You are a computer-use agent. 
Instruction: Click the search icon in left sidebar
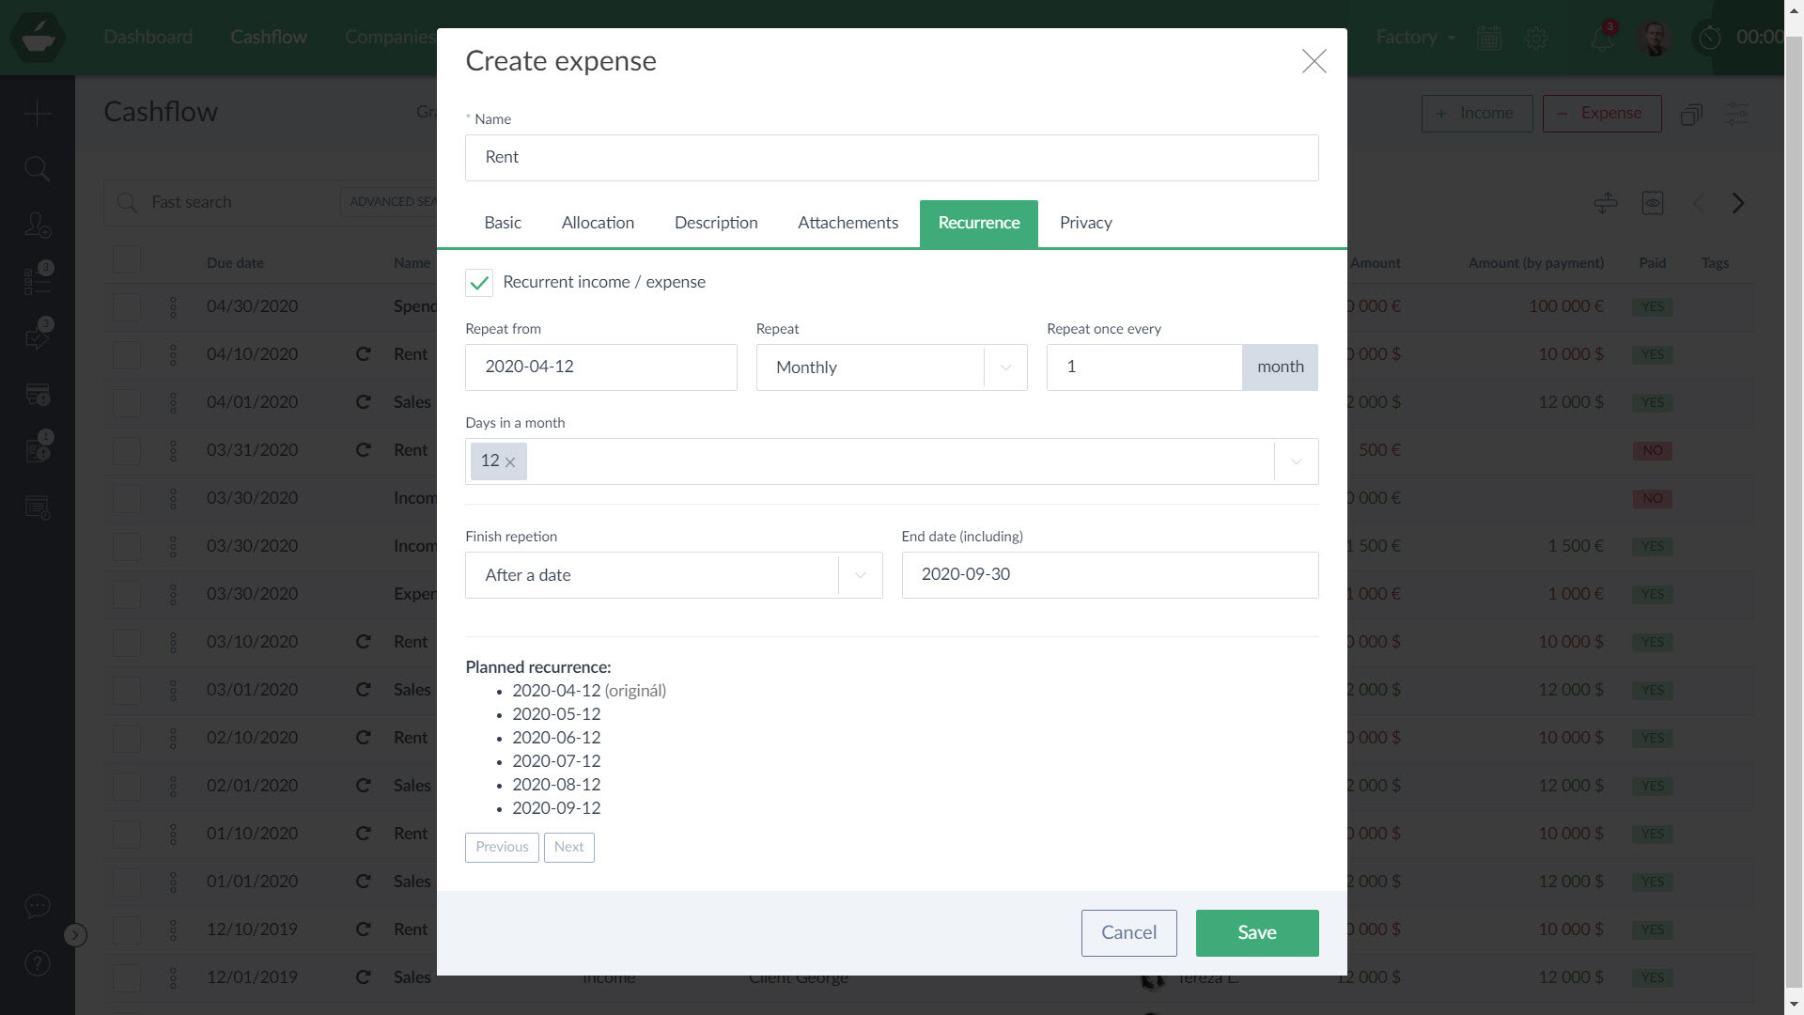point(38,169)
